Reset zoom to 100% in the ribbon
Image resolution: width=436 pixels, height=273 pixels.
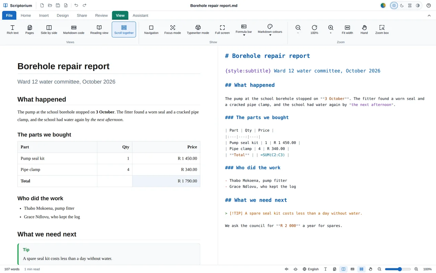click(x=314, y=30)
